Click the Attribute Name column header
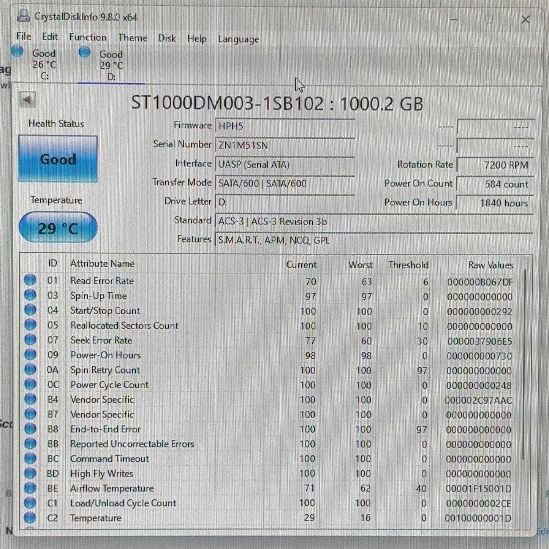This screenshot has width=549, height=549. 102,263
